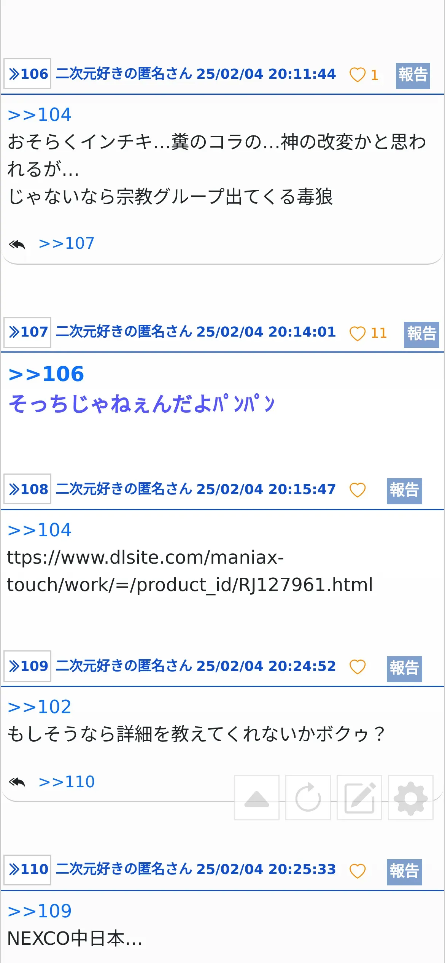Tap reply arrows icon under post 109
Viewport: 445px width, 963px height.
[x=17, y=782]
